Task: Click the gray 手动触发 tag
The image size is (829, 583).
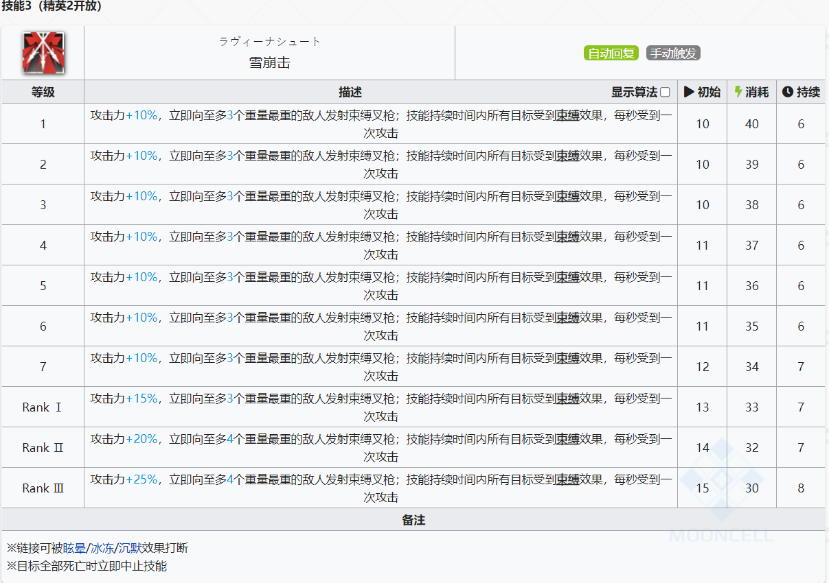Action: tap(673, 53)
